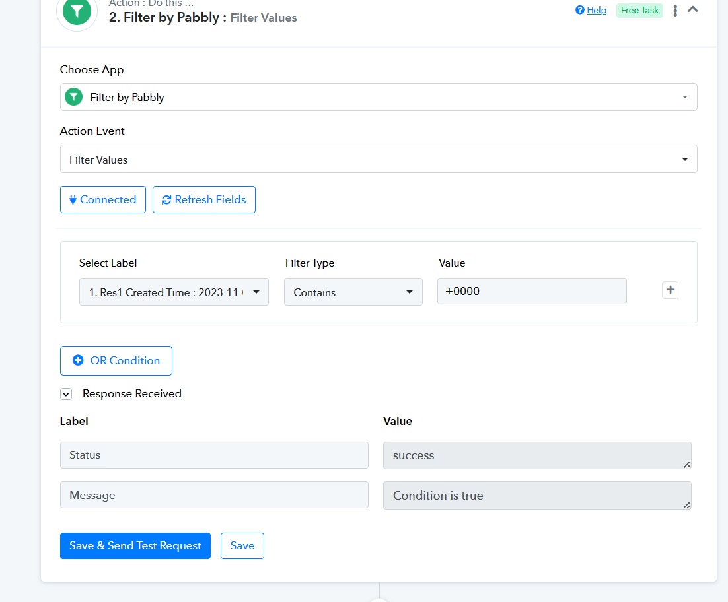
Task: Click the Status label field
Action: [x=214, y=455]
